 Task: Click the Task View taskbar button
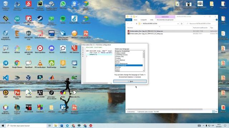click(x=50, y=126)
